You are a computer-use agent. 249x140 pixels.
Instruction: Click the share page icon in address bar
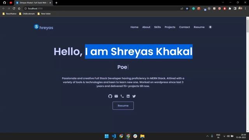coord(182,9)
